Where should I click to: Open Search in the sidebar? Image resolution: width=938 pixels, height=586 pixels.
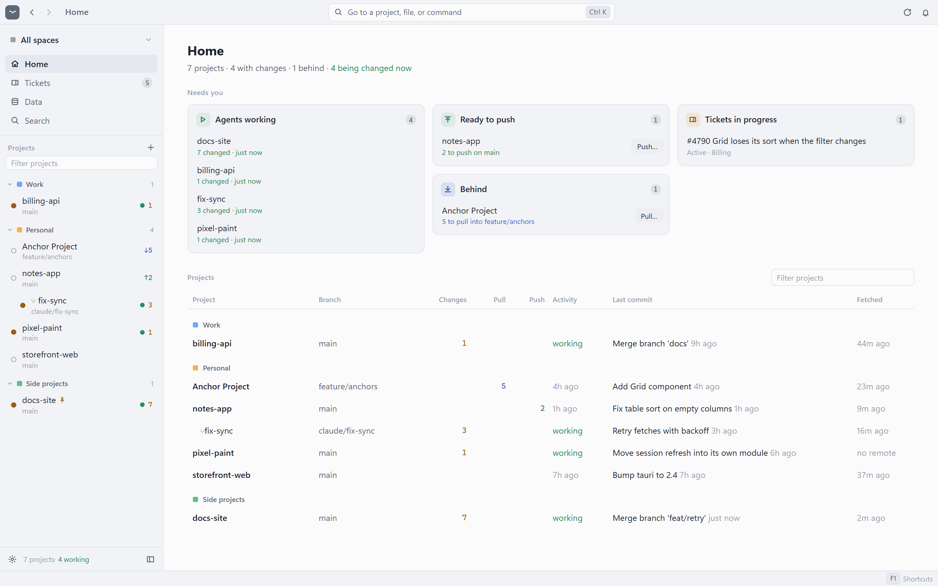pyautogui.click(x=81, y=121)
